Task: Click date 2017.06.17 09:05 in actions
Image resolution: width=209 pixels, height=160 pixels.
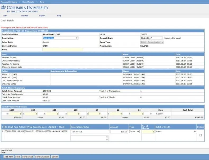Action: tap(184, 84)
